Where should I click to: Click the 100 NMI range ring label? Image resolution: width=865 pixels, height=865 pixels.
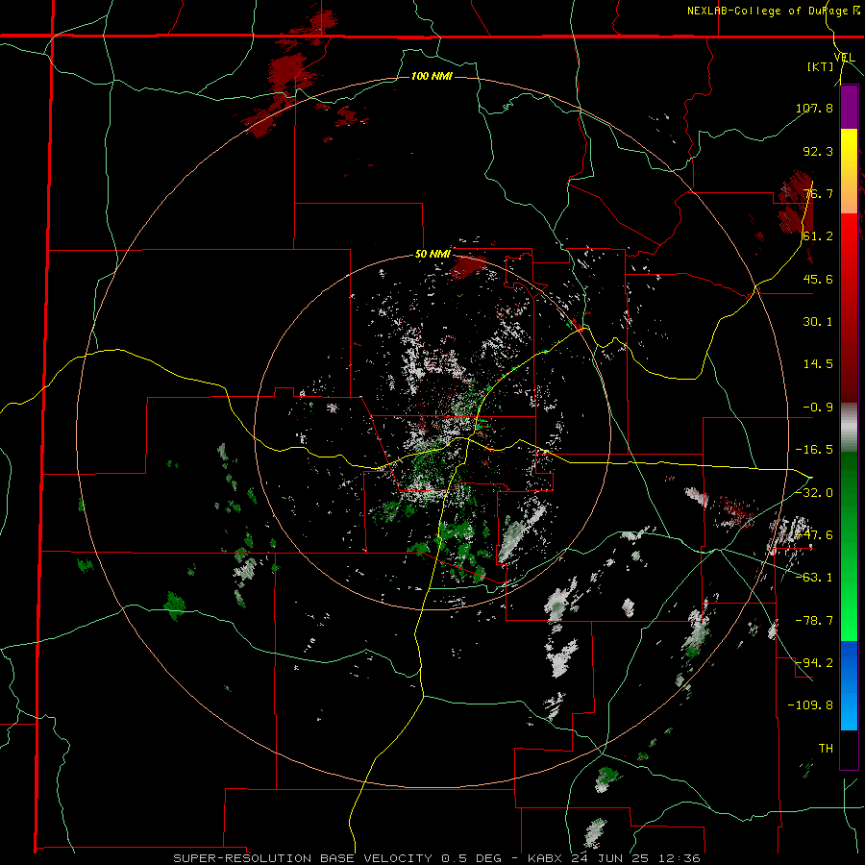[x=432, y=76]
